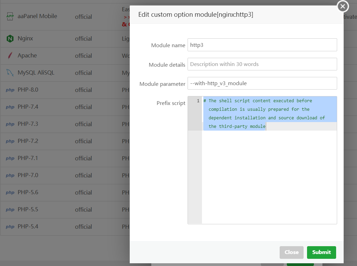Click the 'Module parameter' field label

pyautogui.click(x=162, y=84)
